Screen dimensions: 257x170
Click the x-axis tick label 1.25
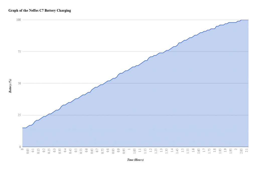coord(156,151)
